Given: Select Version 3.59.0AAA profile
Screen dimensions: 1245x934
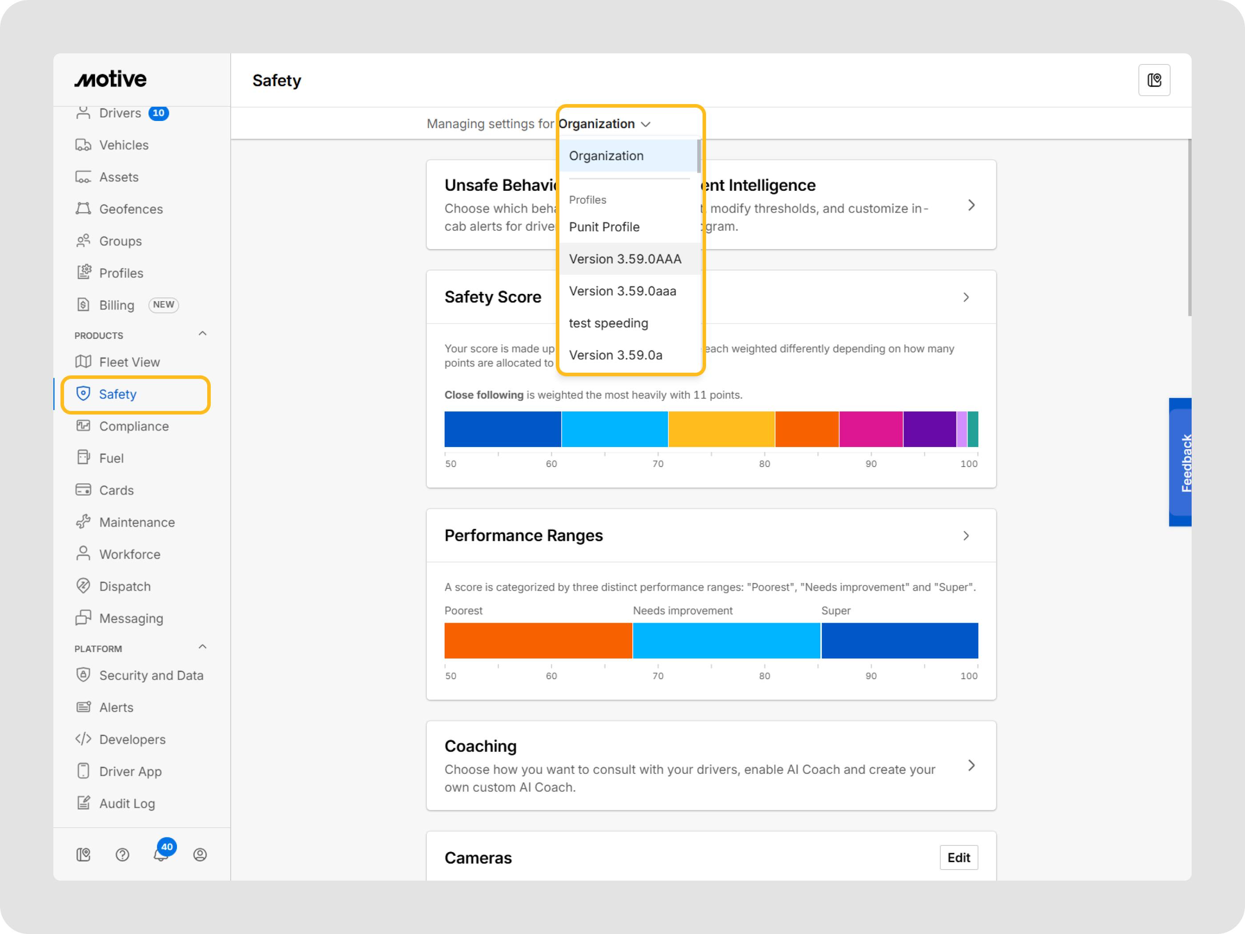Looking at the screenshot, I should [625, 259].
